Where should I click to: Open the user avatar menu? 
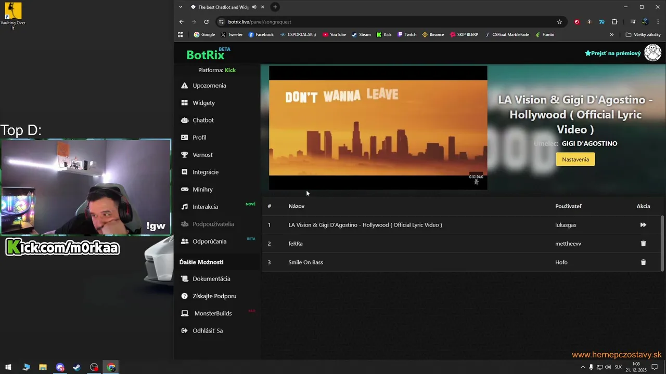[x=652, y=53]
